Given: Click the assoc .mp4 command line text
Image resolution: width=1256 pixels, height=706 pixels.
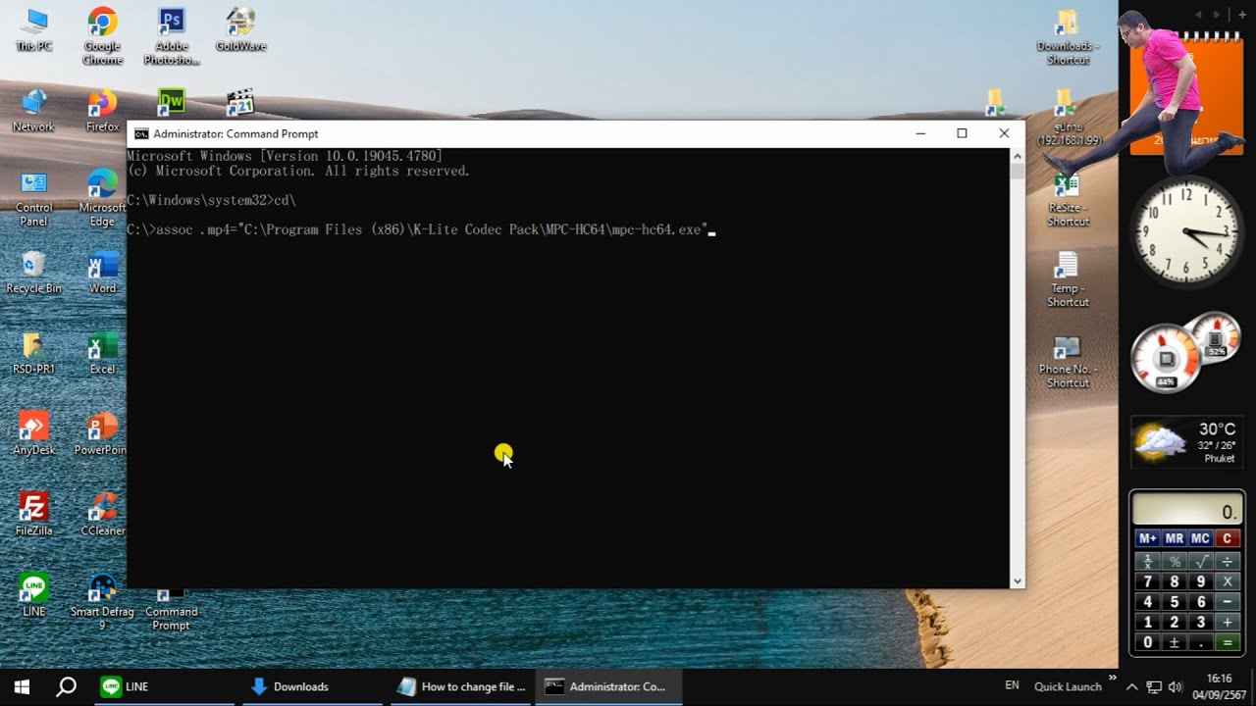Looking at the screenshot, I should 416,229.
